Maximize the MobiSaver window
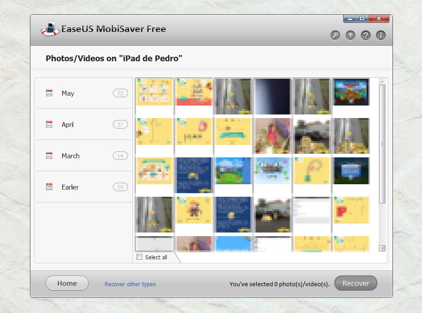422x313 pixels. pyautogui.click(x=362, y=19)
